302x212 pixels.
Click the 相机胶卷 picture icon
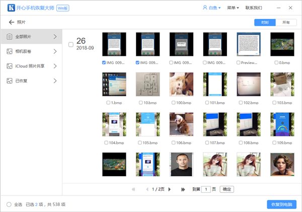click(x=10, y=51)
